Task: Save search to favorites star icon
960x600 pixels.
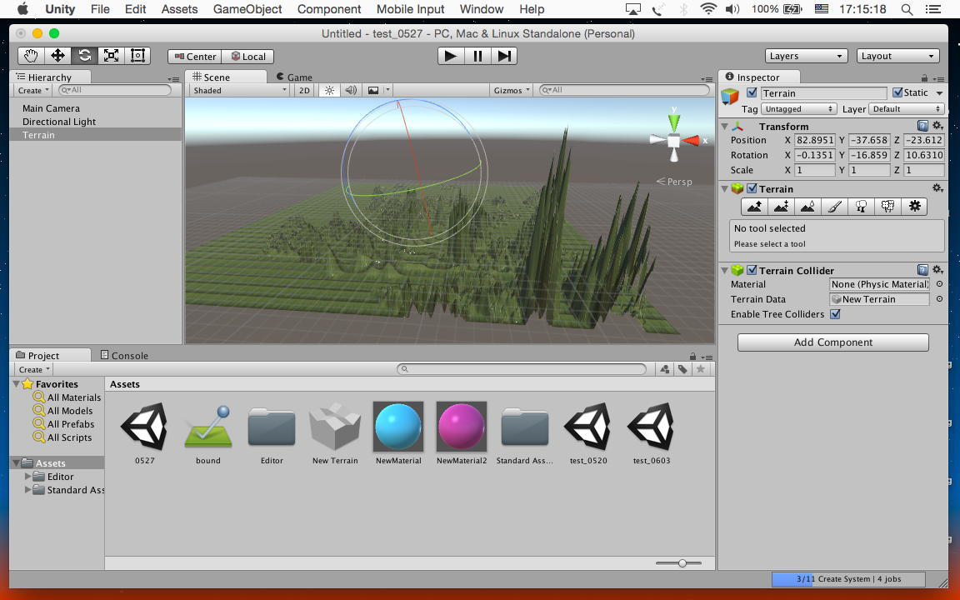Action: pos(700,369)
